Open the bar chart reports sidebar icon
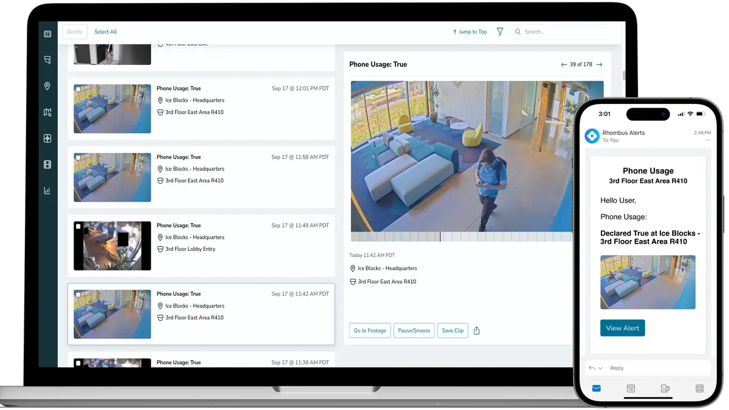The width and height of the screenshot is (729, 410). pos(47,191)
